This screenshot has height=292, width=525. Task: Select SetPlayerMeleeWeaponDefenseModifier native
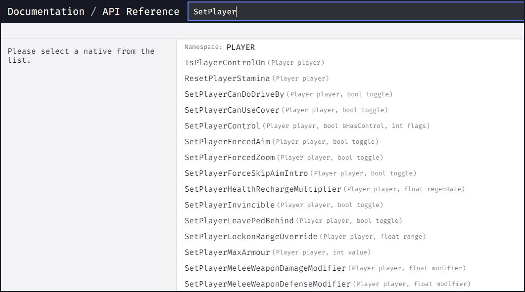268,284
